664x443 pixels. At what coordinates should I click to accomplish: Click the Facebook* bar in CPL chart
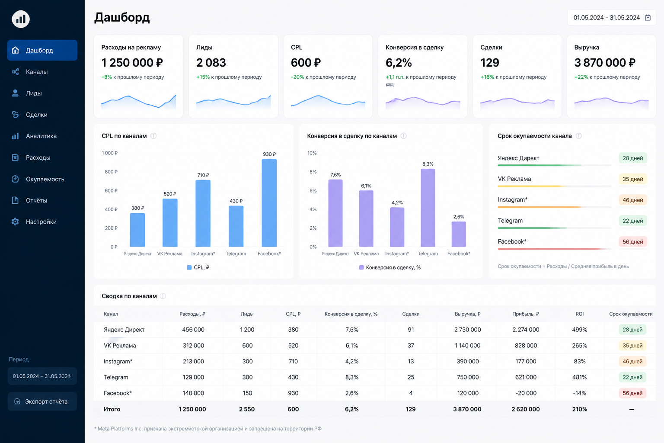pyautogui.click(x=269, y=203)
